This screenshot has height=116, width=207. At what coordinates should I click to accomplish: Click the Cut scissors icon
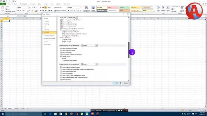6,6
